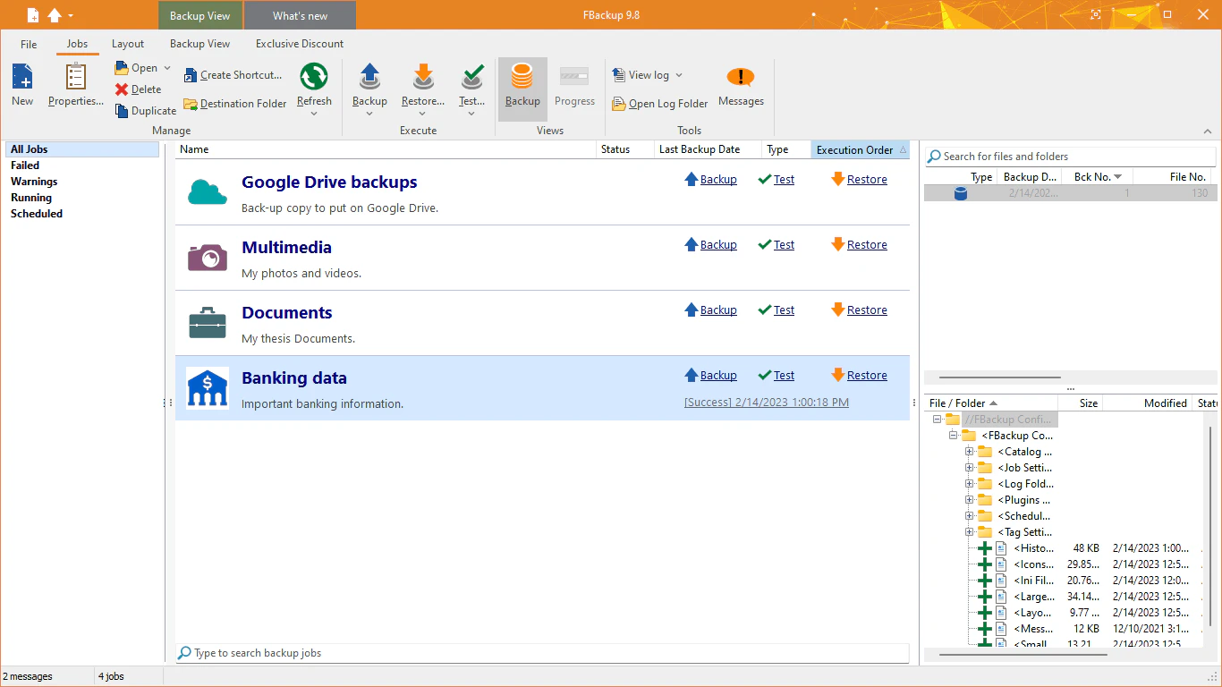Delete the selected backup job
This screenshot has width=1222, height=687.
coord(140,89)
